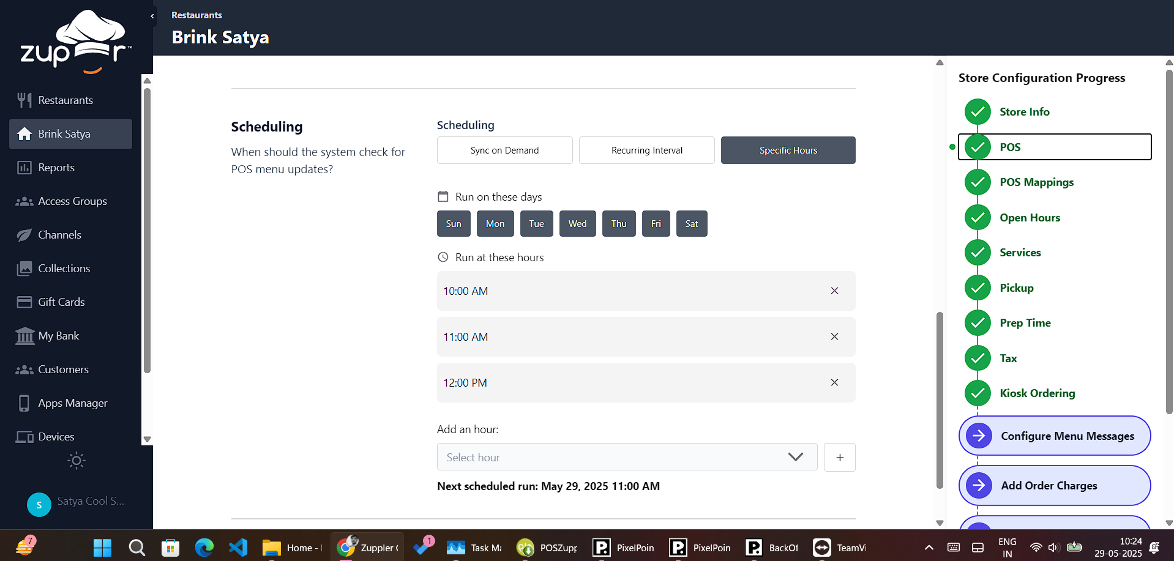Toggle the light theme sun icon
This screenshot has width=1174, height=561.
click(77, 461)
